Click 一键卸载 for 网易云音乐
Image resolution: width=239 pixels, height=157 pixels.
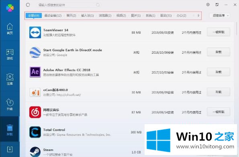pos(219,112)
